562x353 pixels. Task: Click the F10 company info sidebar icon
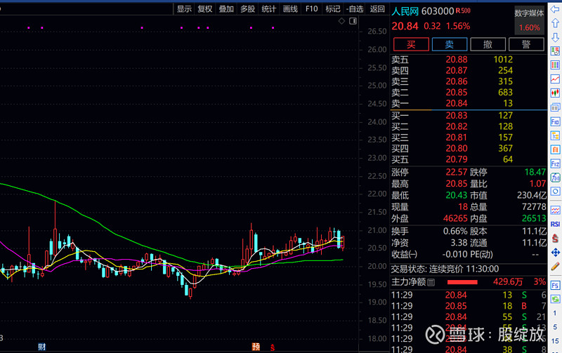click(555, 121)
